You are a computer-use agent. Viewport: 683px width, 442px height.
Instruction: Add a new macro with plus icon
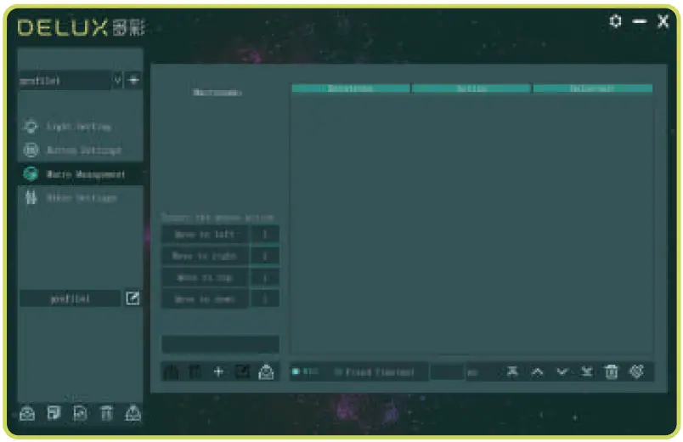(x=218, y=371)
